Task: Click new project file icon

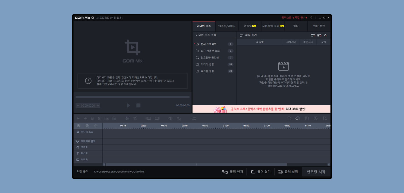Action: (289, 118)
